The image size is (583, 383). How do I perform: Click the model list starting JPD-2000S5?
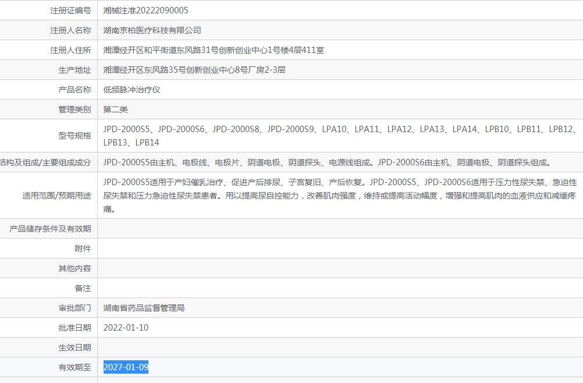pos(340,136)
